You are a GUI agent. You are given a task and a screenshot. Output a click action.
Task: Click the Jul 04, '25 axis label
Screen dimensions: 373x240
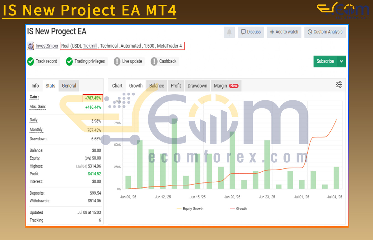pos(335,197)
